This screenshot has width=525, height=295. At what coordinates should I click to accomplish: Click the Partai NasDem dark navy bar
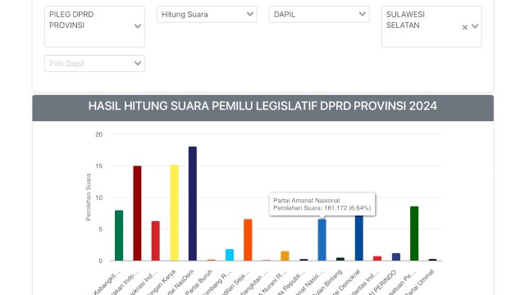coord(193,204)
